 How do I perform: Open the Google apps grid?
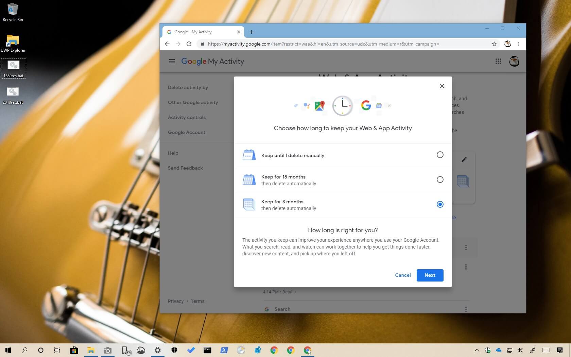tap(498, 61)
